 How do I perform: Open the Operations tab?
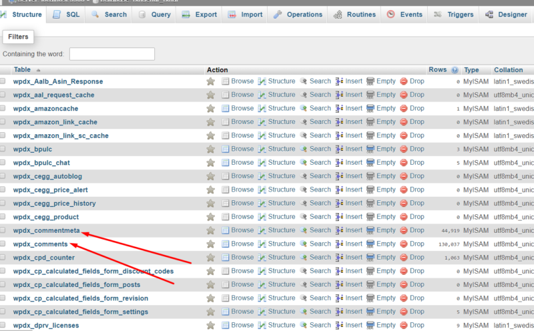tap(298, 15)
